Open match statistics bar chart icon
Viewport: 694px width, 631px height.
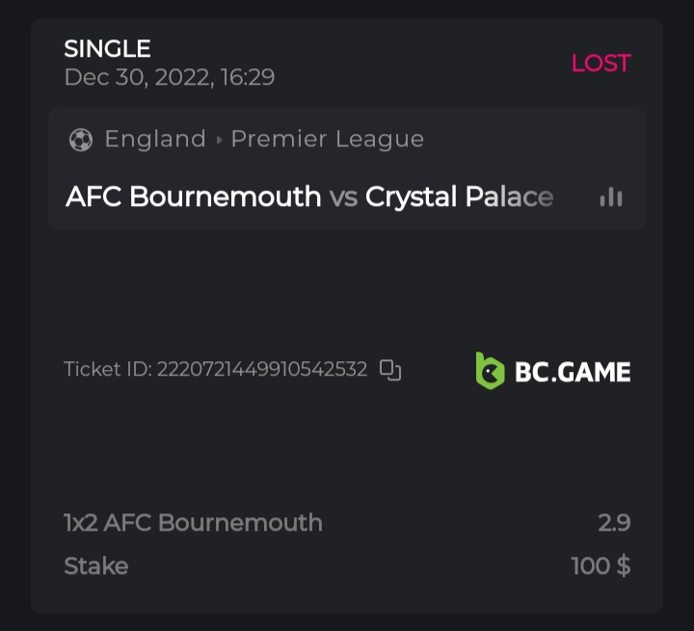coord(611,197)
